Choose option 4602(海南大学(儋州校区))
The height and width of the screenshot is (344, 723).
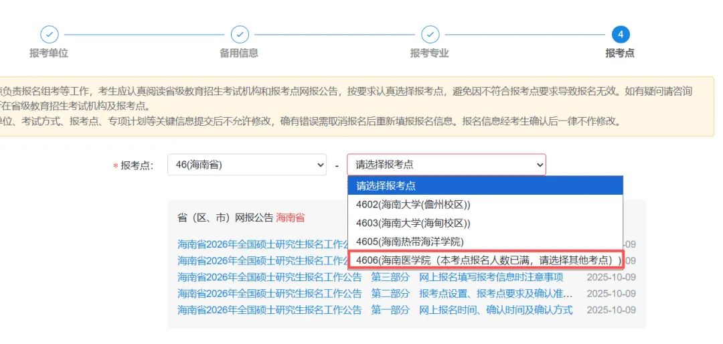point(485,204)
